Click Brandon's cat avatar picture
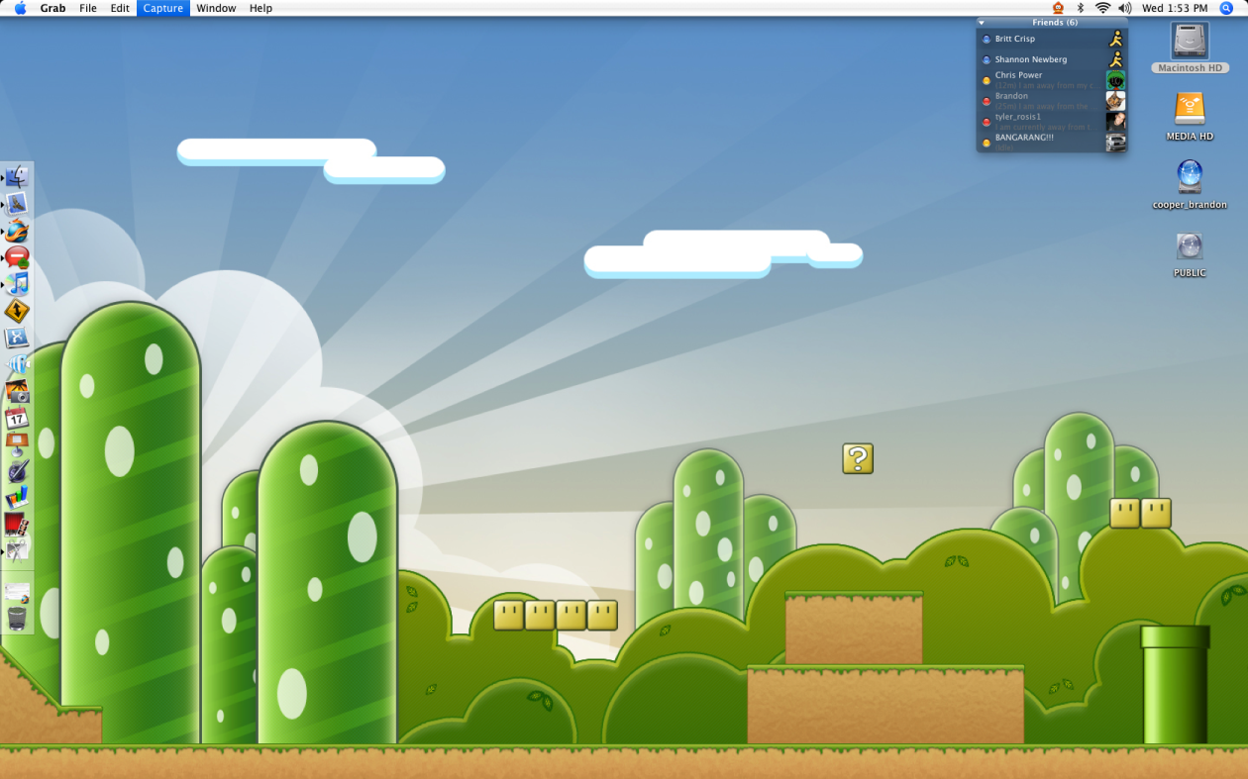The image size is (1248, 779). coord(1116,101)
